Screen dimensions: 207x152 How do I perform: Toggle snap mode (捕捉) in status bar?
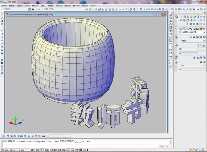tap(33, 150)
